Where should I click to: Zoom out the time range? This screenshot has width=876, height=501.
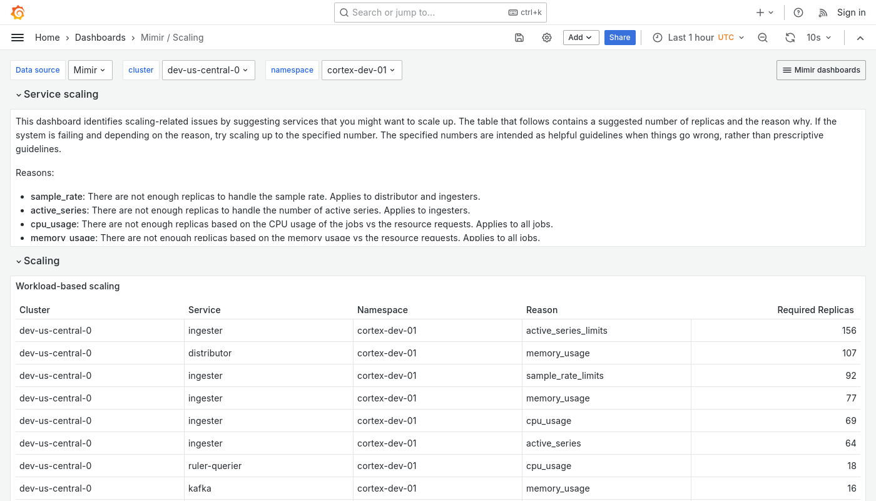[763, 38]
